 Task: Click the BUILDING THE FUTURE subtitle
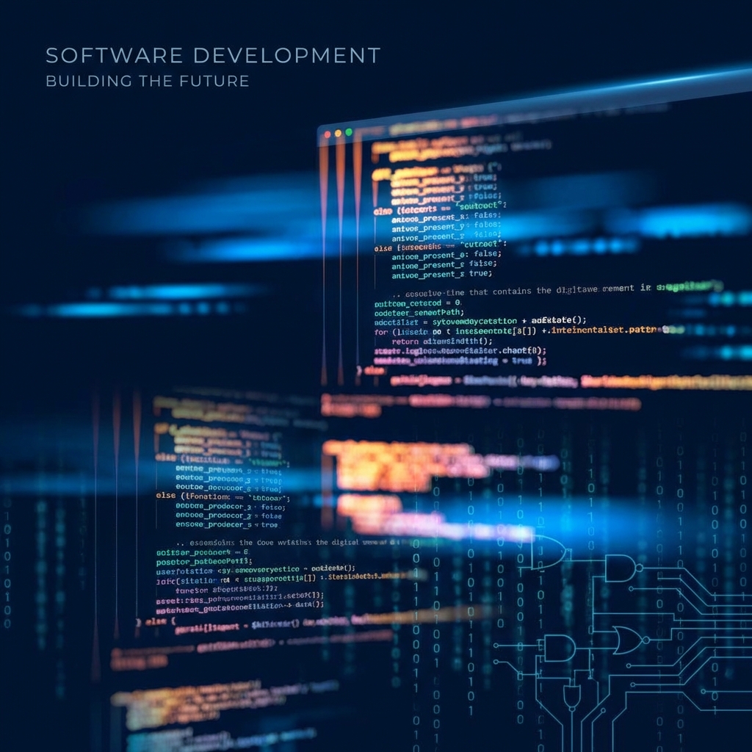(x=147, y=81)
